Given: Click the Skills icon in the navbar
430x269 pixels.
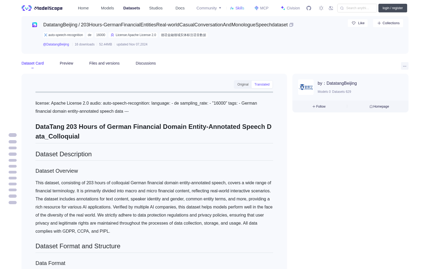Looking at the screenshot, I should point(232,8).
